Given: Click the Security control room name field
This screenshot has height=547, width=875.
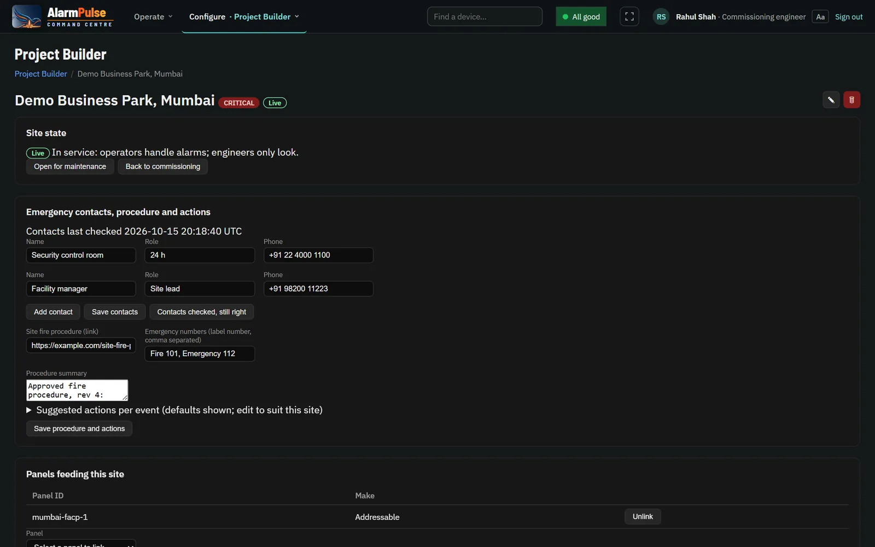Looking at the screenshot, I should click(81, 255).
